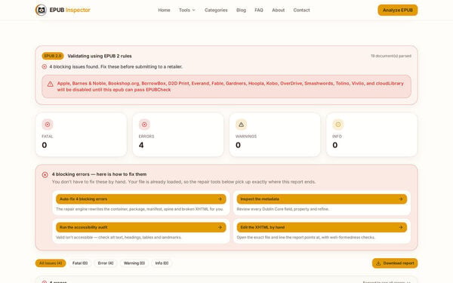Click the red Fatal count icon
Screen dimensions: 453x283
(x=48, y=125)
